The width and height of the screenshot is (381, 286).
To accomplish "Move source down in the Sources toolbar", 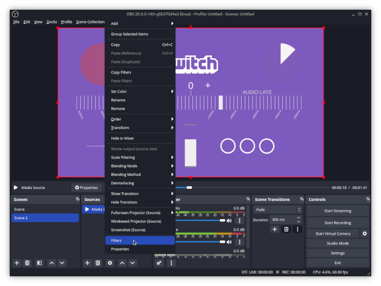I will click(x=133, y=263).
